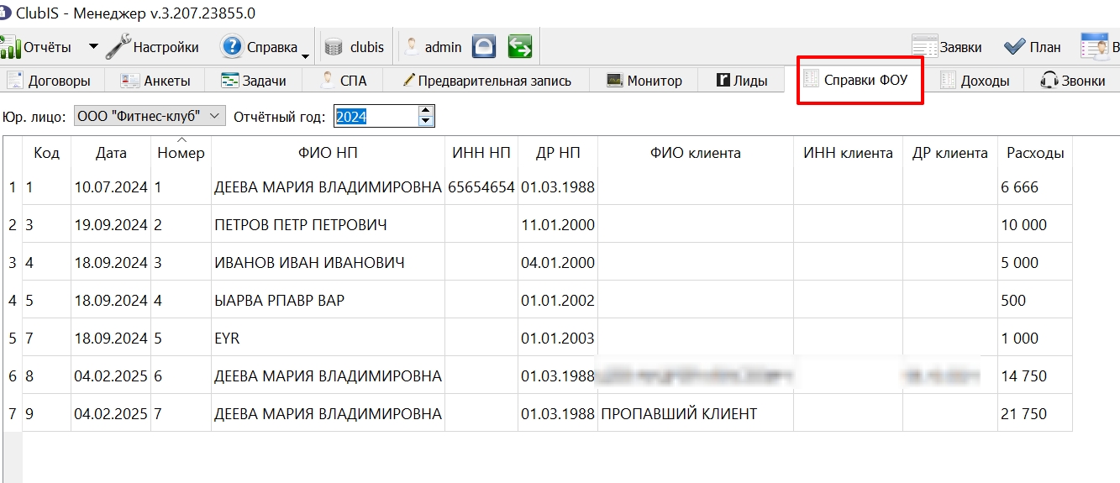
Task: Click expense value 10 000
Action: coord(1035,225)
